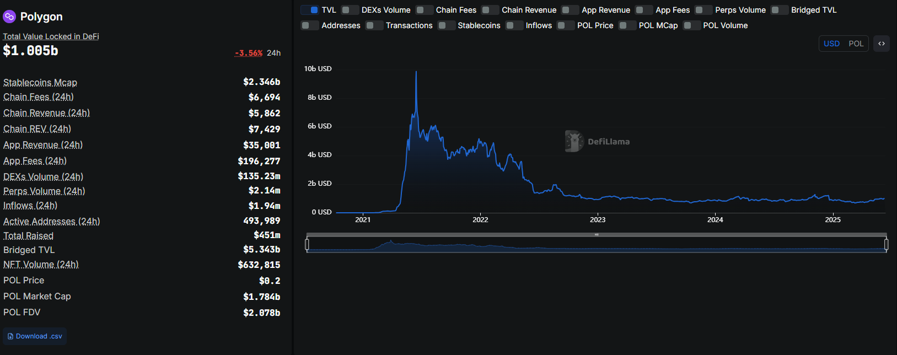Enable the Transactions chart toggle

374,25
